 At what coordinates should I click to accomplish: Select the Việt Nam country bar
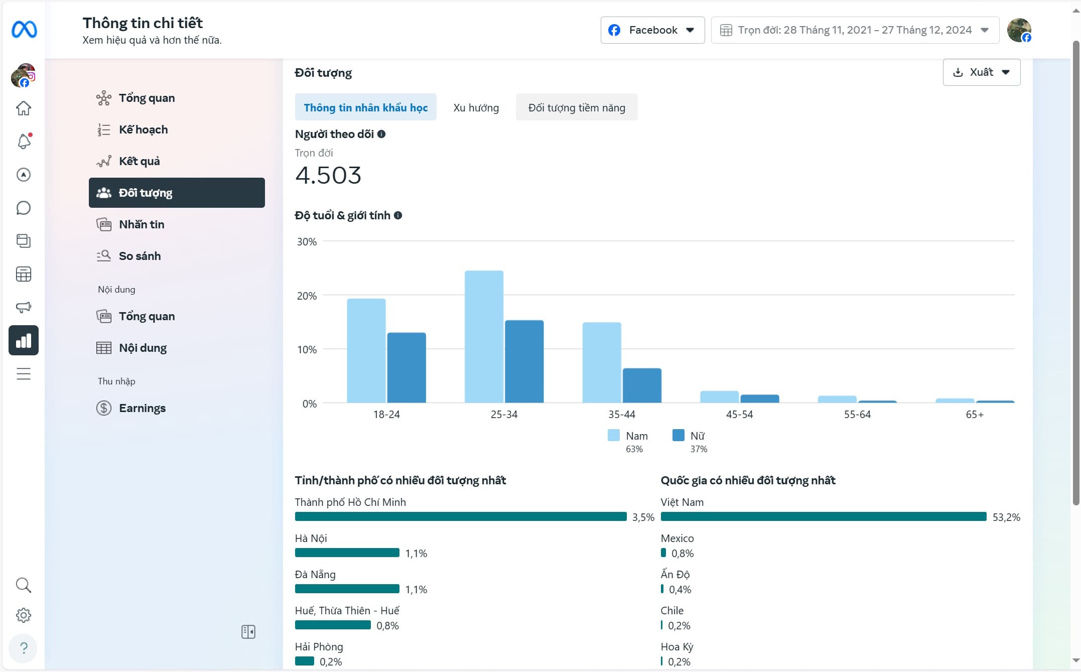point(824,516)
